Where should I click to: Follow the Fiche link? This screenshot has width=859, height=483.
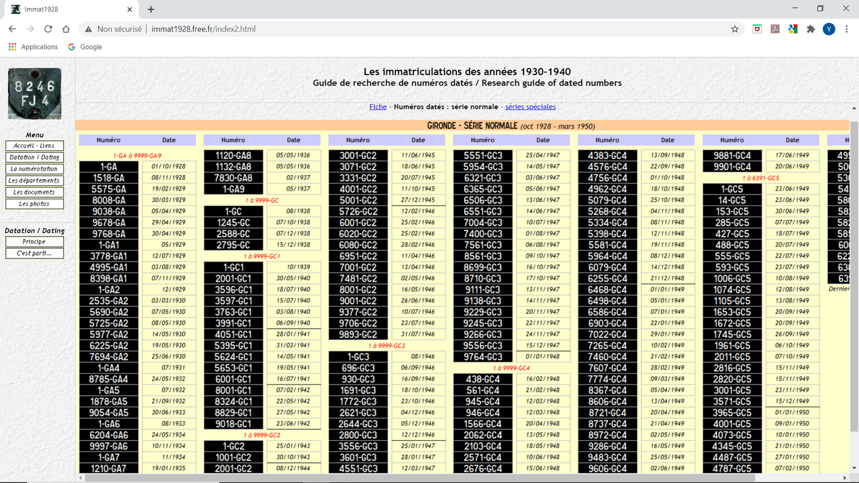point(378,107)
